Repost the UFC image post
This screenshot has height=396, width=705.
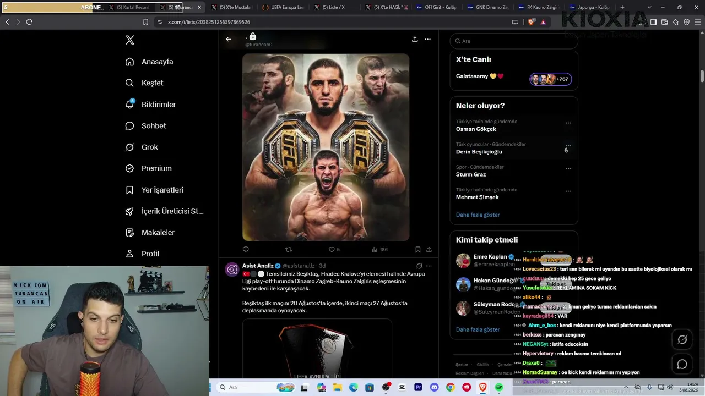[x=289, y=249]
